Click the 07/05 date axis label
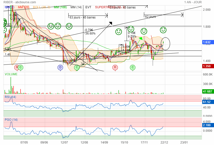The image size is (214, 145). click(24, 142)
